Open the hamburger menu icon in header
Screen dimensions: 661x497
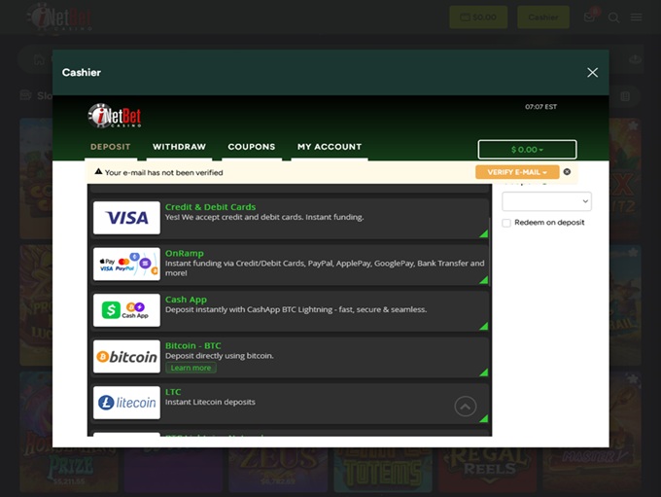[x=636, y=18]
